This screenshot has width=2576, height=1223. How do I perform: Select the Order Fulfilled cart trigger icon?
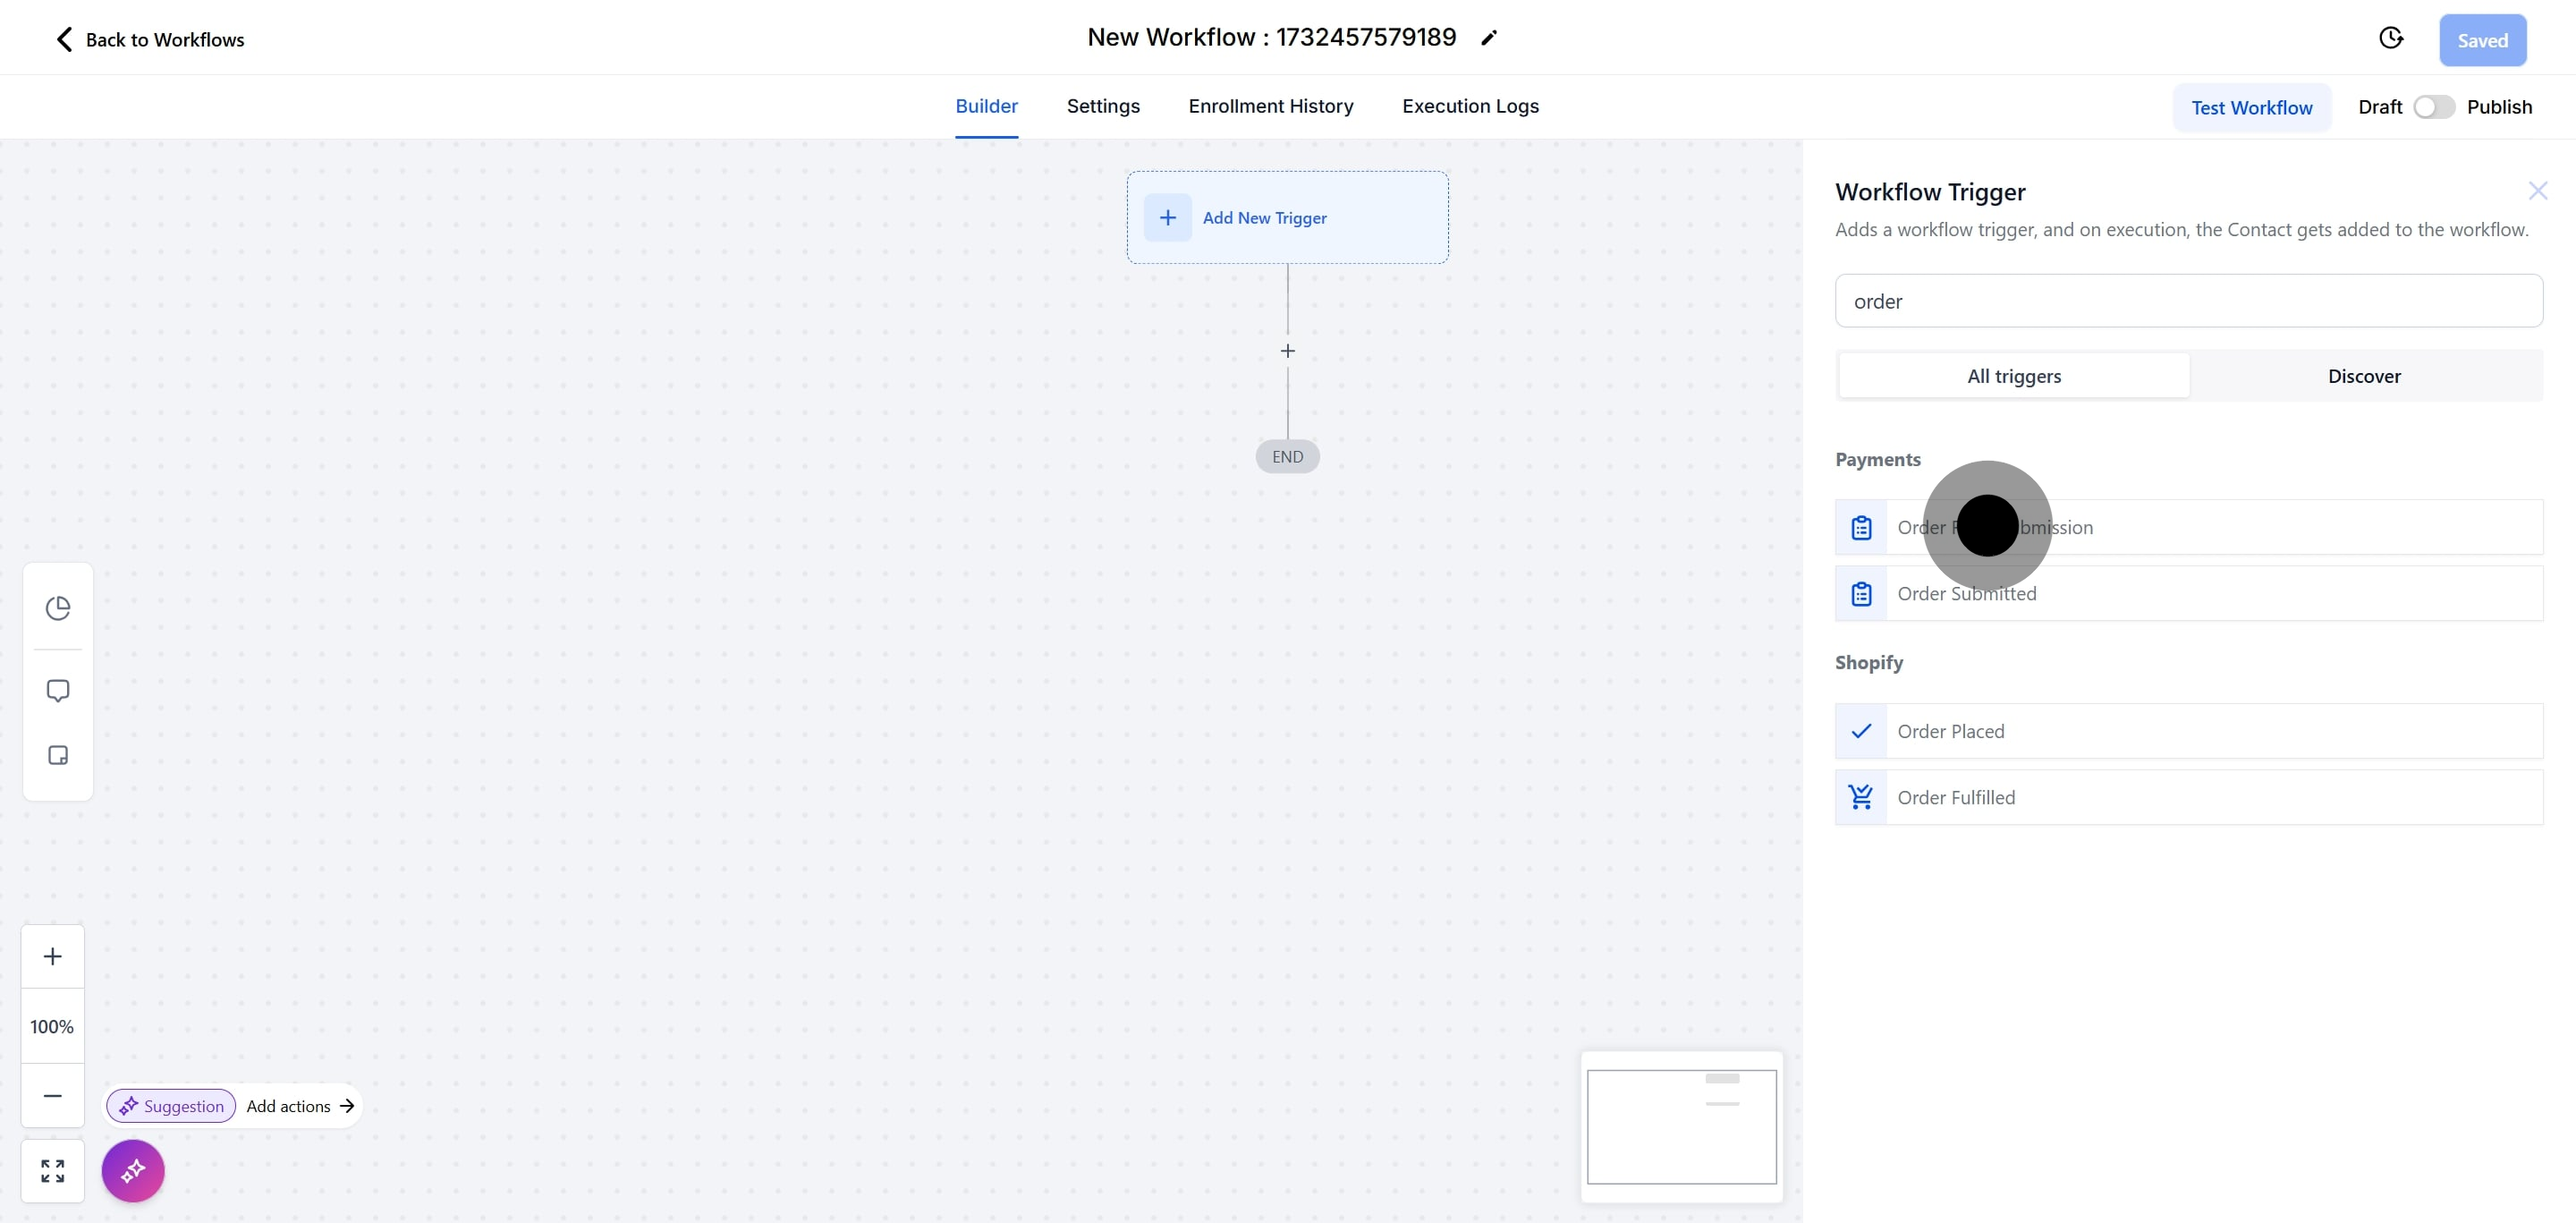pyautogui.click(x=1861, y=796)
